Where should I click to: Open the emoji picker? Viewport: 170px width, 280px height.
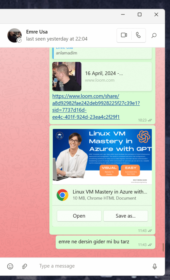[x=10, y=266]
